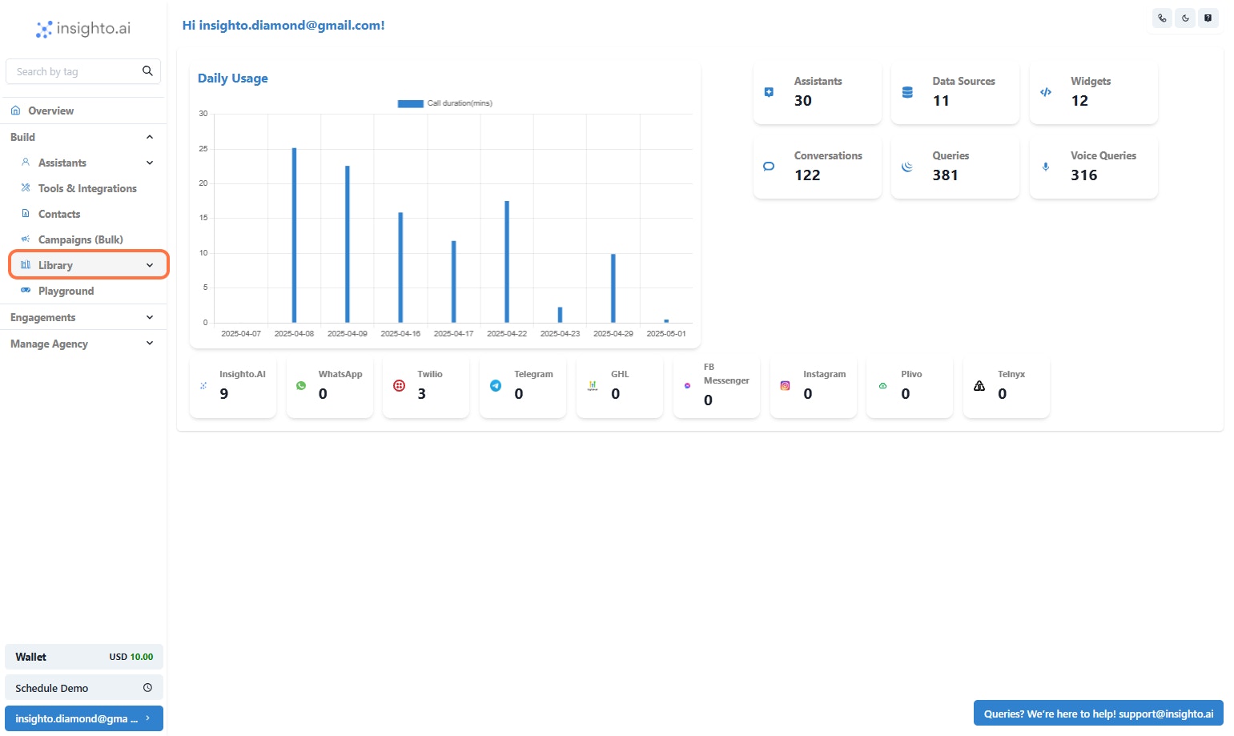Click the Wallet USD 10.00 button

click(x=84, y=657)
